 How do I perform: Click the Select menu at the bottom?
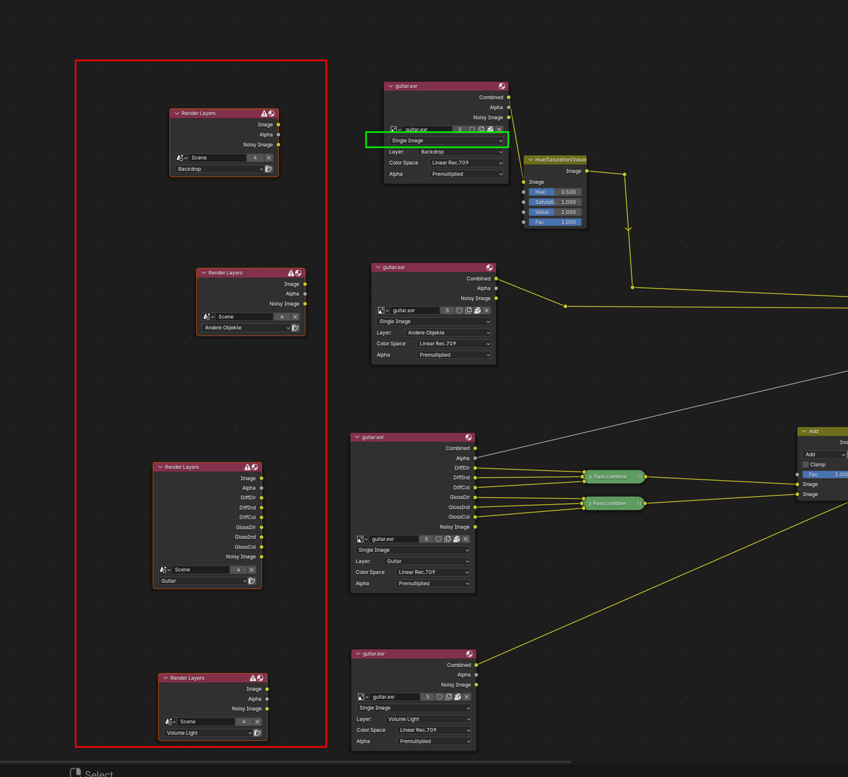[x=98, y=772]
